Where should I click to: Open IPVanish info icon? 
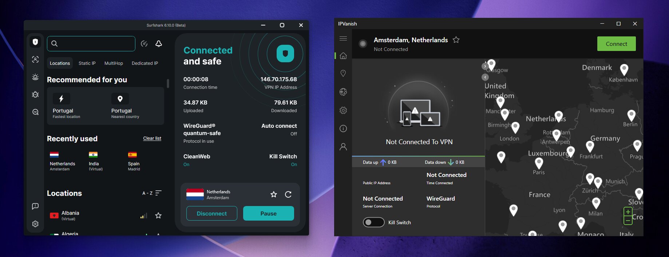click(x=343, y=128)
